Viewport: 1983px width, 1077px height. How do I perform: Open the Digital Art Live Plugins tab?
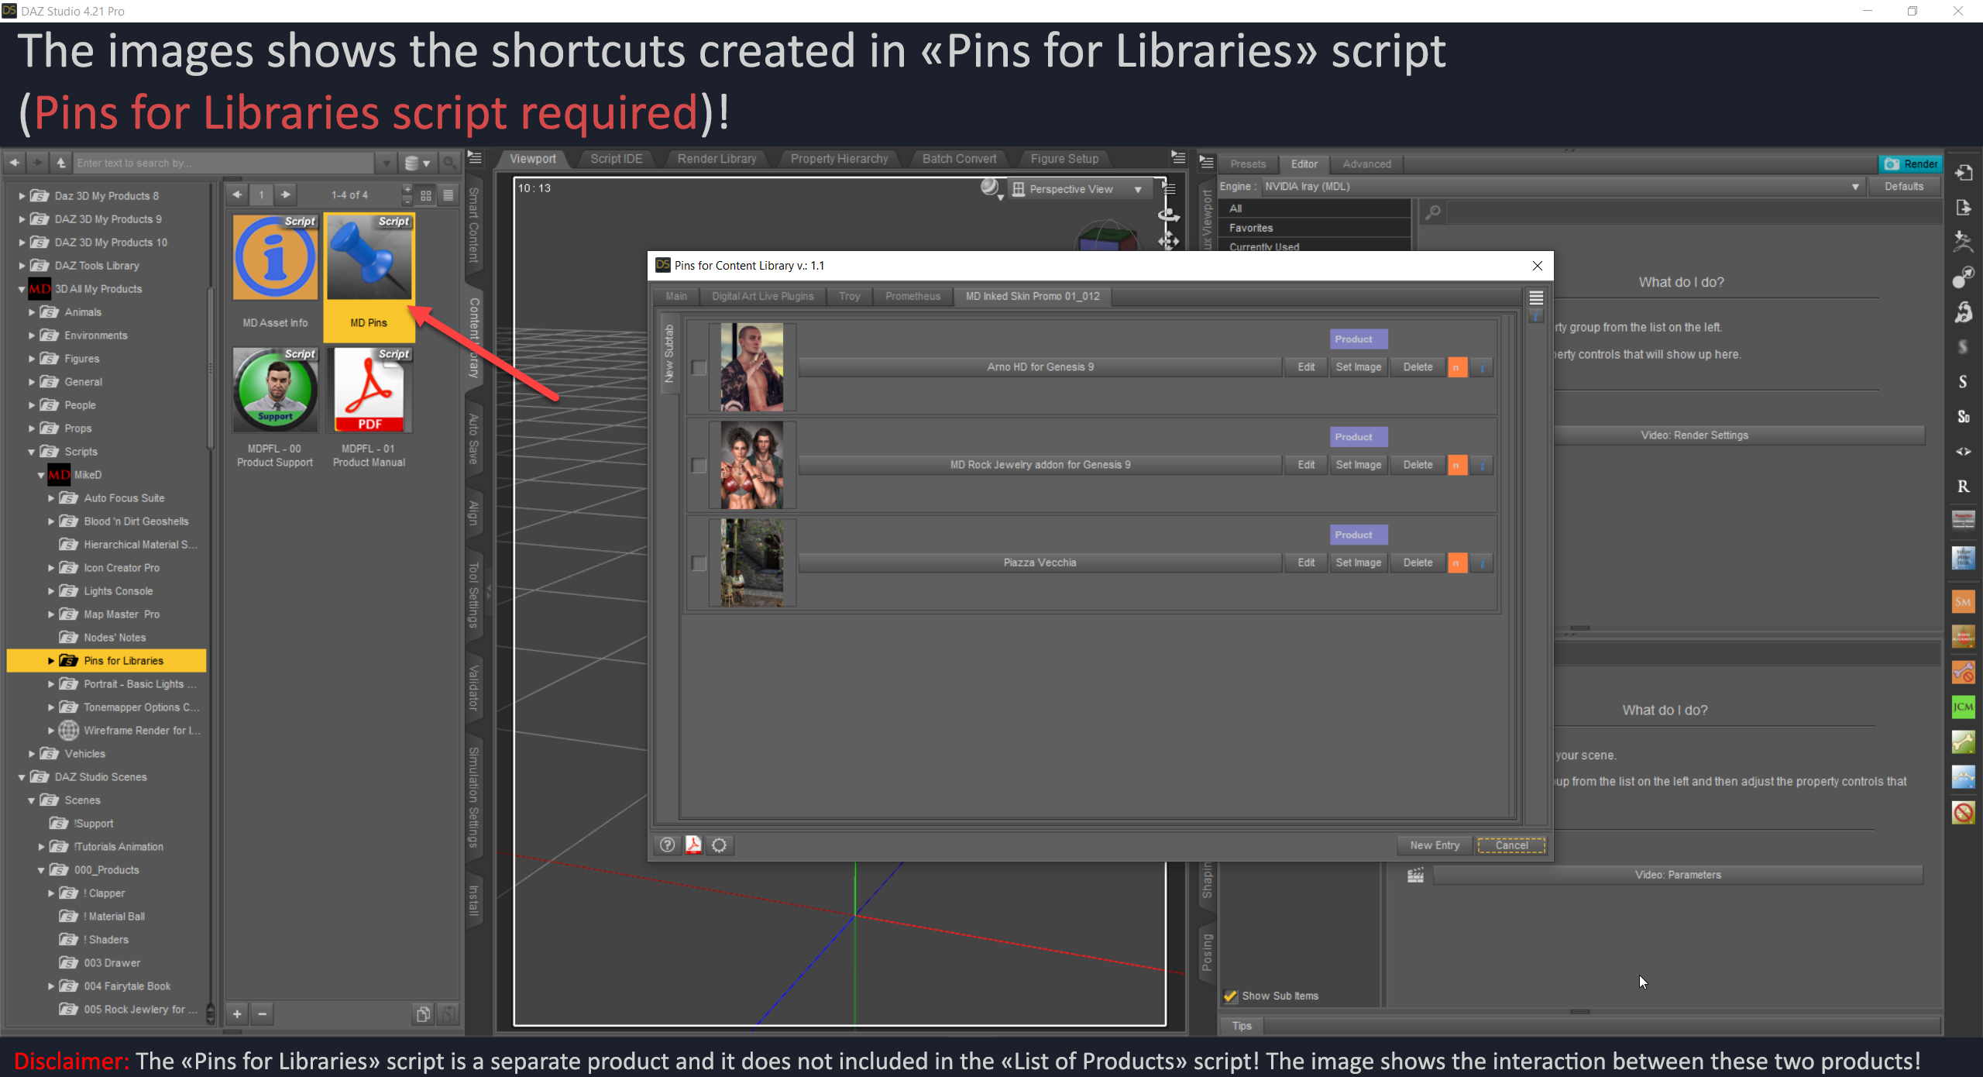[x=763, y=297]
